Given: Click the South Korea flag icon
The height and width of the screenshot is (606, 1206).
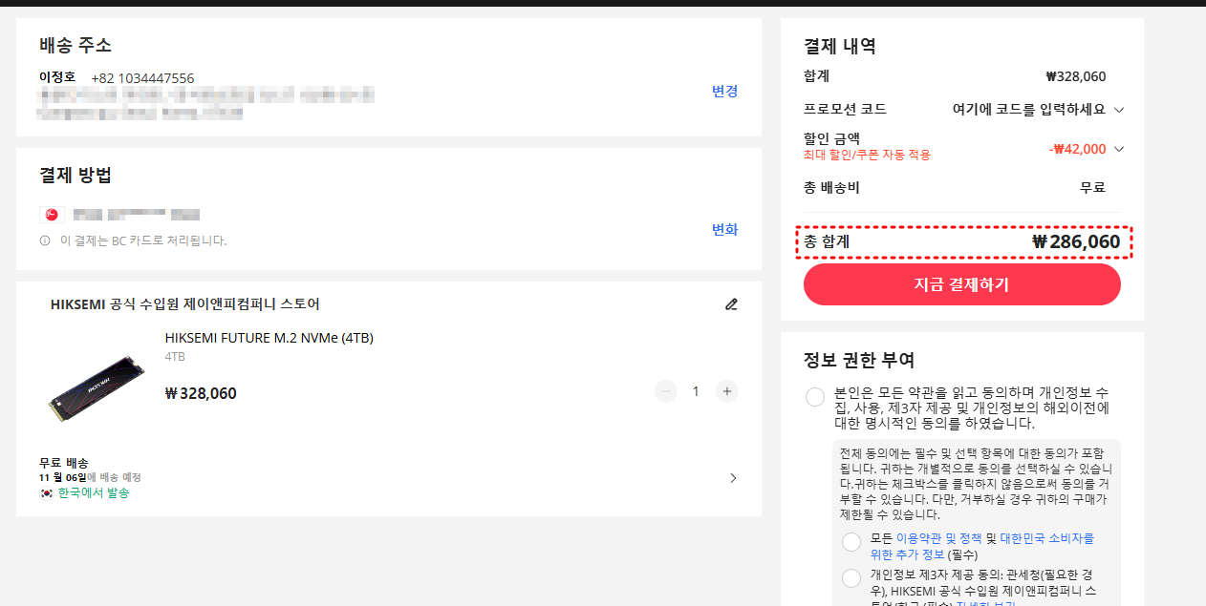Looking at the screenshot, I should click(46, 493).
